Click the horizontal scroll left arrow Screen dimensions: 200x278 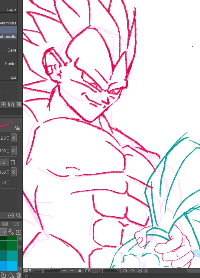click(x=146, y=270)
